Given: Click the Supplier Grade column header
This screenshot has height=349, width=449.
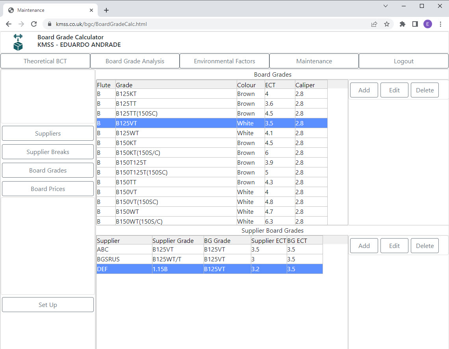Looking at the screenshot, I should click(178, 241).
